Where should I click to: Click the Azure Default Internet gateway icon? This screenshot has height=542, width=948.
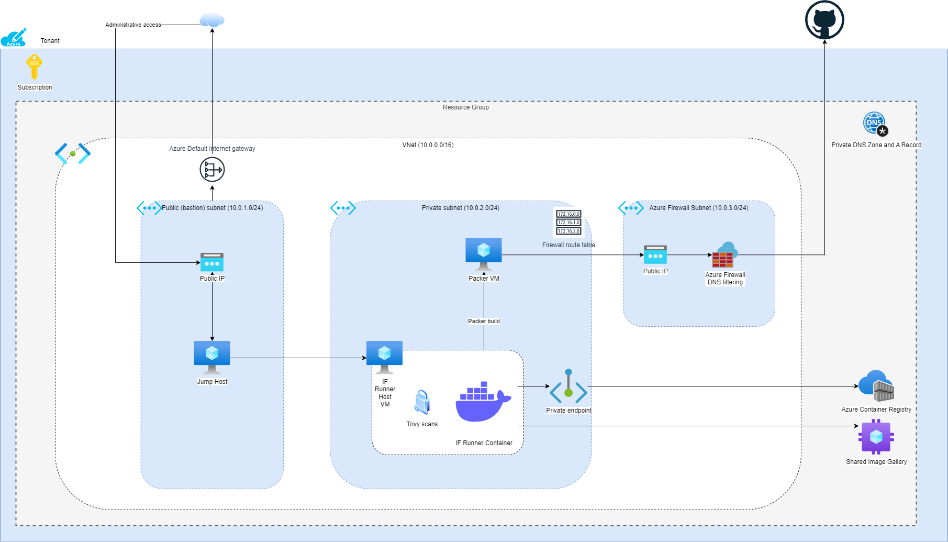coord(212,170)
